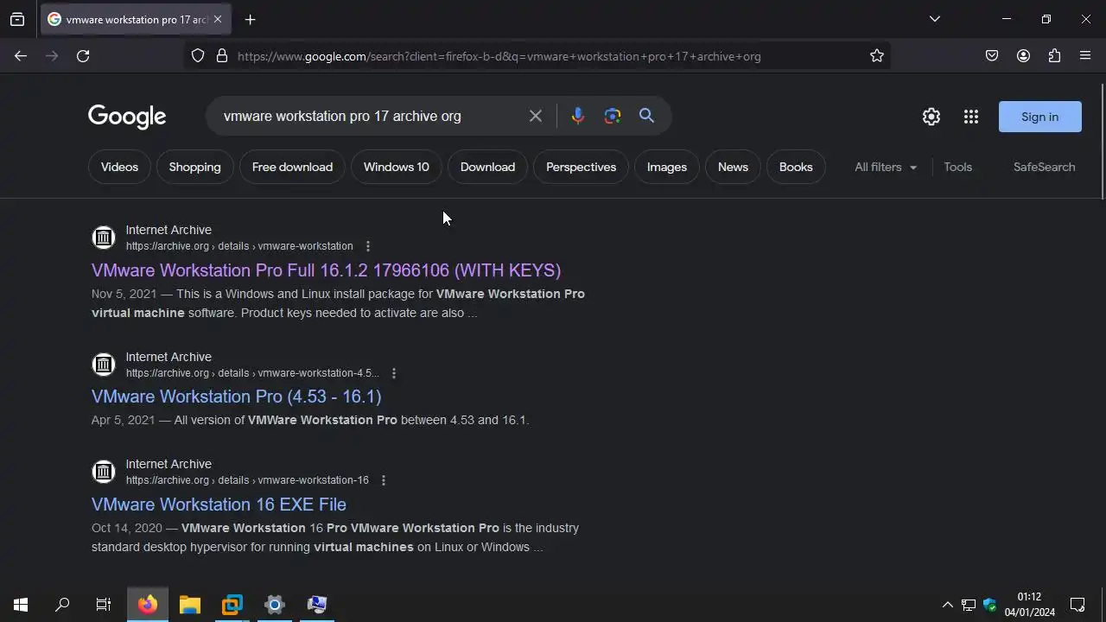Open Task View on taskbar
Screen dimensions: 1106x622
(x=104, y=605)
